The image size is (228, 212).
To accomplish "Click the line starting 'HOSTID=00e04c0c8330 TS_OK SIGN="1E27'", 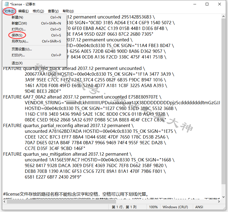I will tap(101, 108).
